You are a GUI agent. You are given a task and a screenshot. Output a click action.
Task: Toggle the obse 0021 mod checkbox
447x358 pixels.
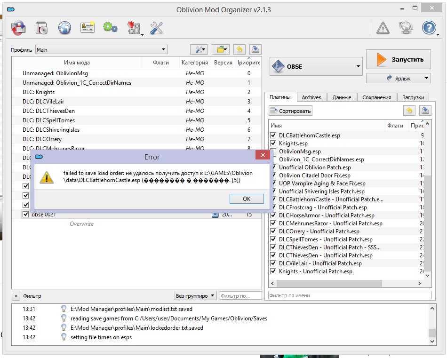(x=26, y=214)
